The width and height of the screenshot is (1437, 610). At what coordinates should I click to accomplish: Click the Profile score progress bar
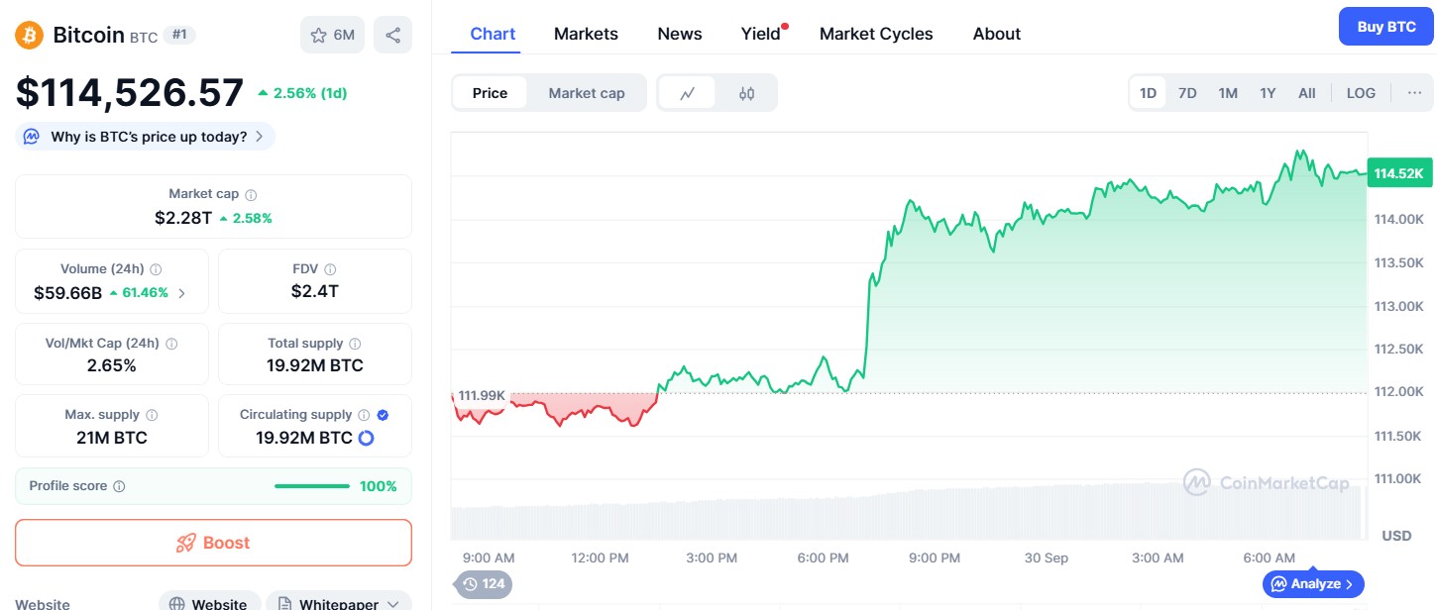click(312, 486)
